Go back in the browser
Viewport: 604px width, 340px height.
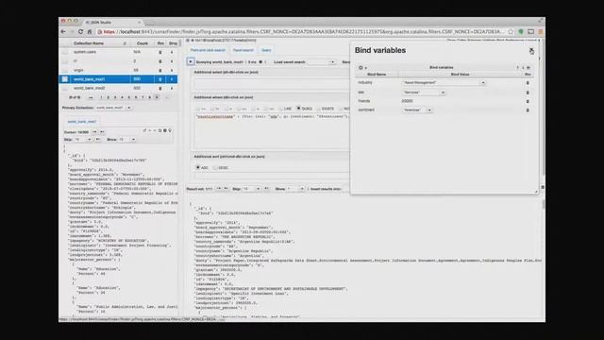tap(64, 31)
